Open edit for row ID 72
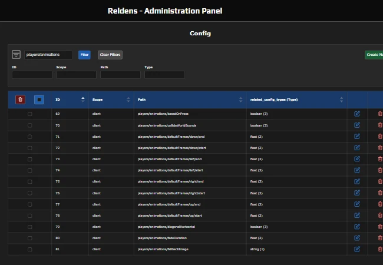Screen dimensions: 383x265 click(357, 148)
